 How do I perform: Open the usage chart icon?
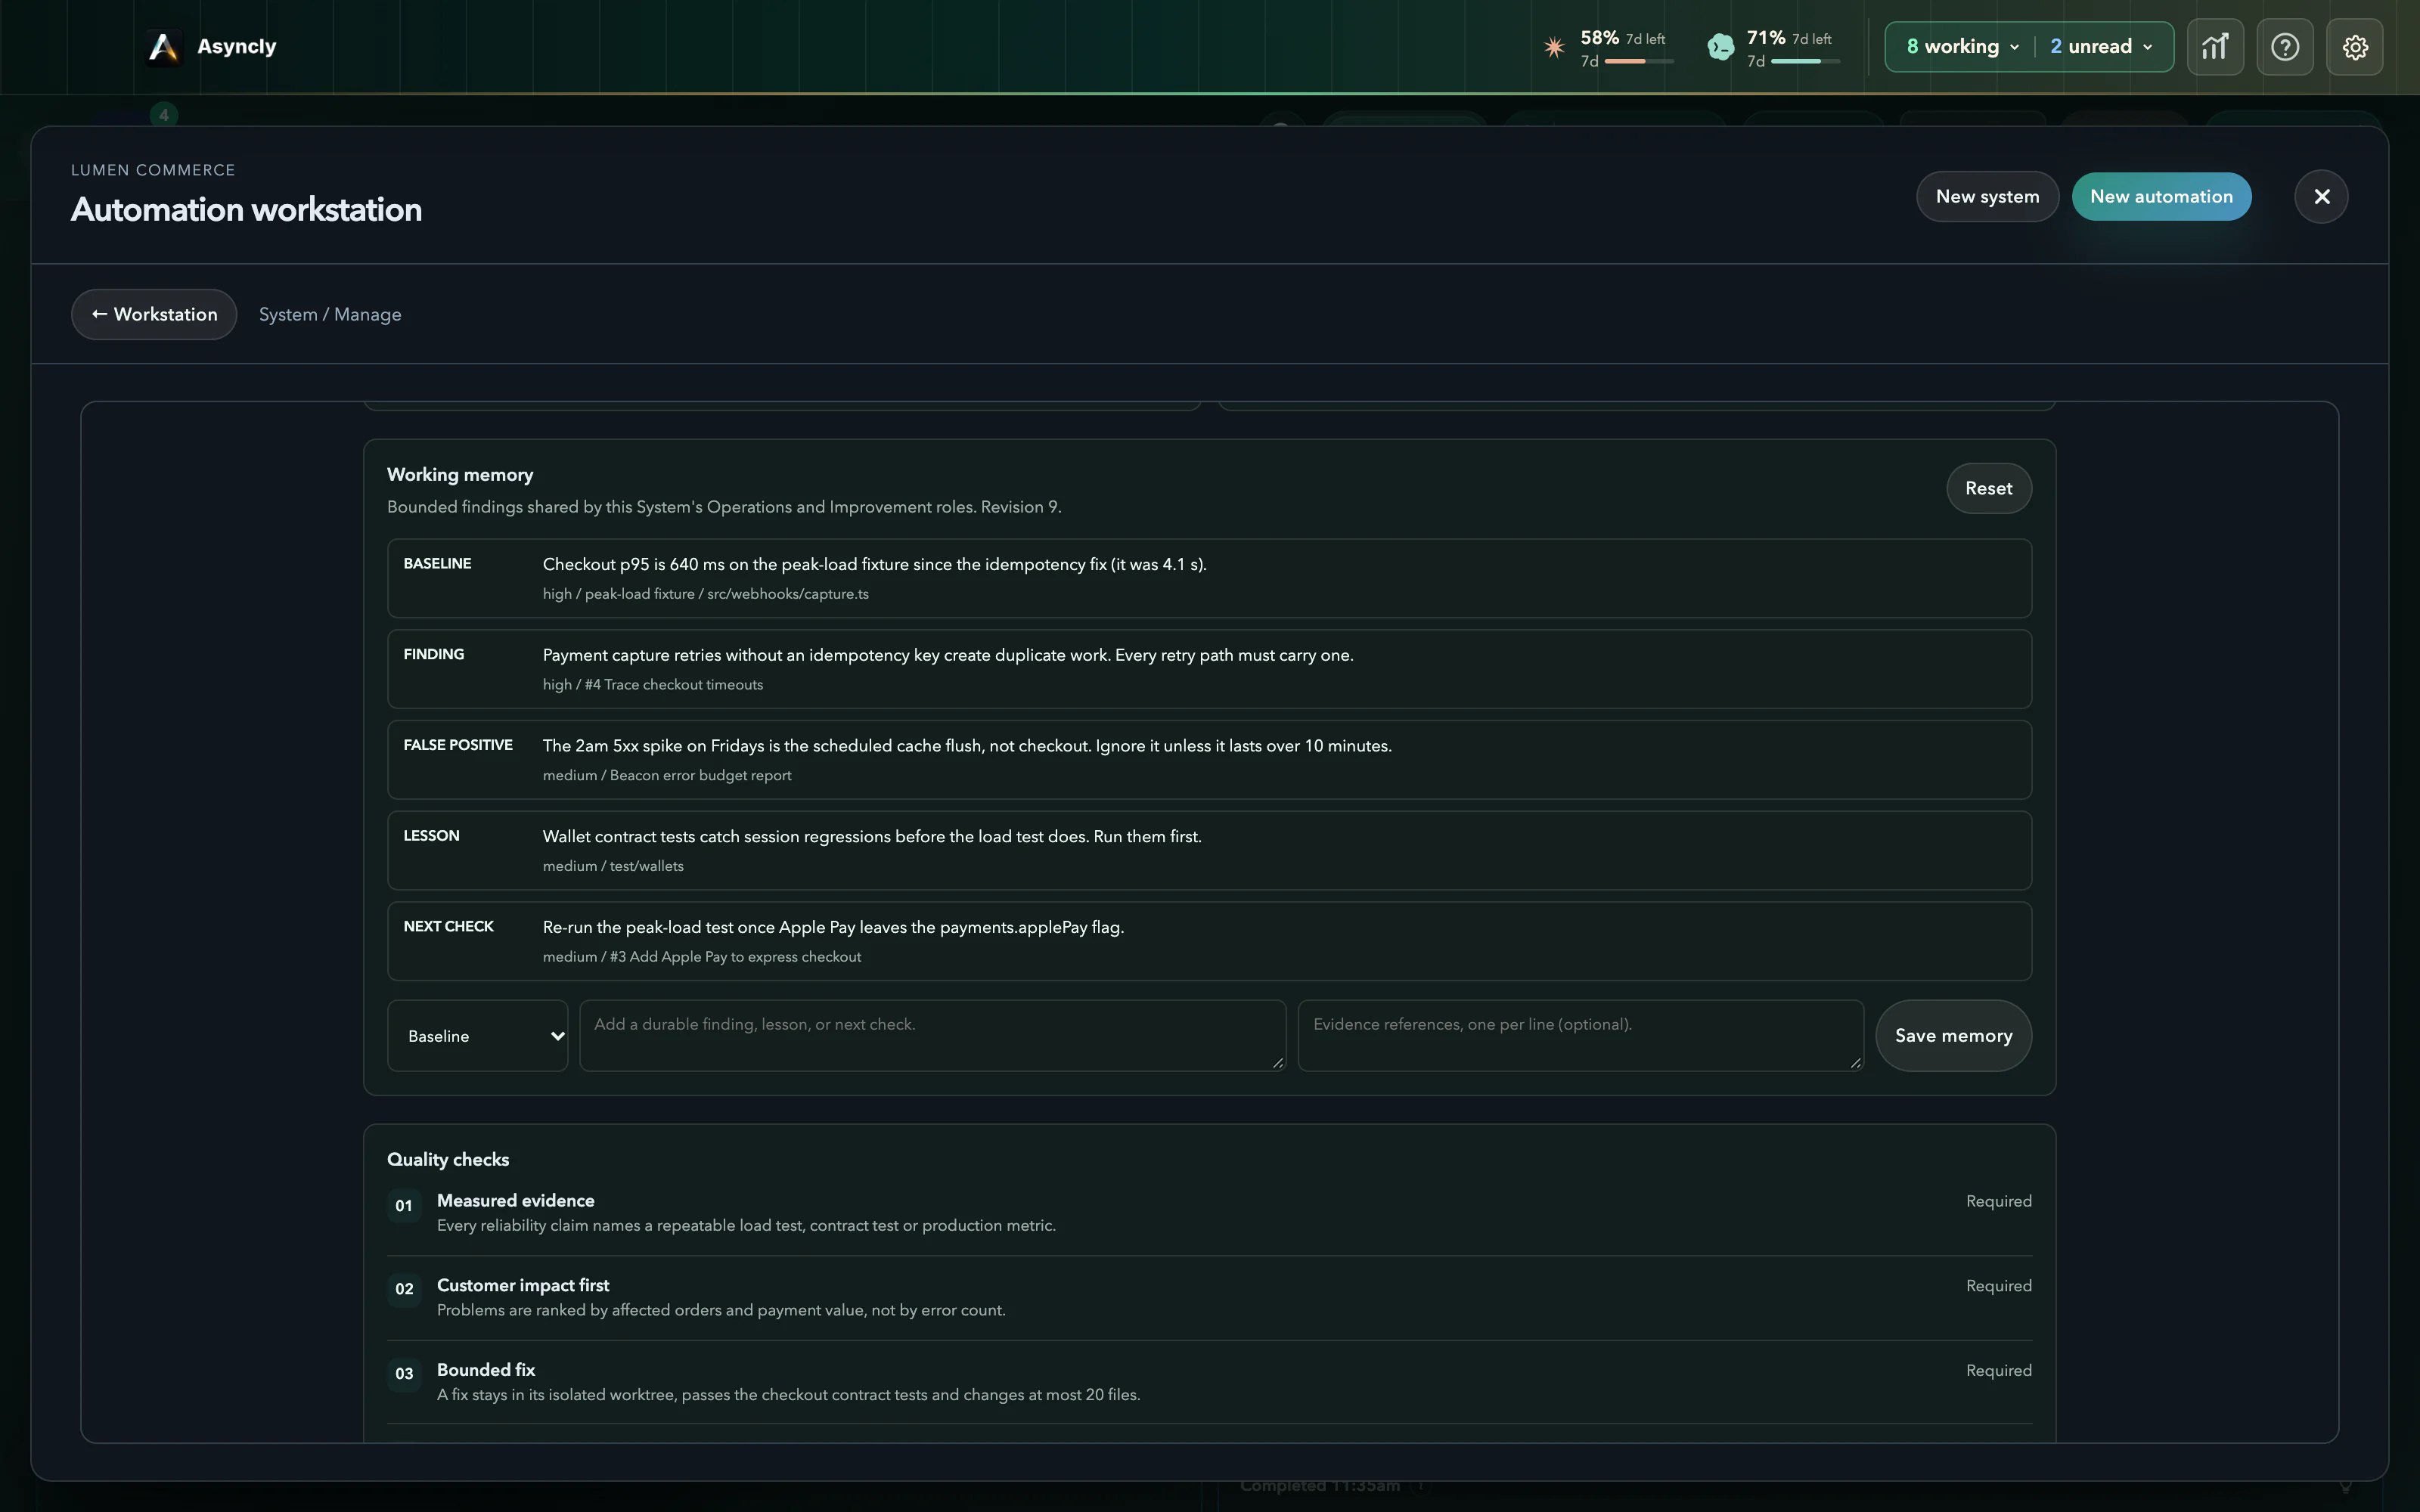pyautogui.click(x=2215, y=47)
